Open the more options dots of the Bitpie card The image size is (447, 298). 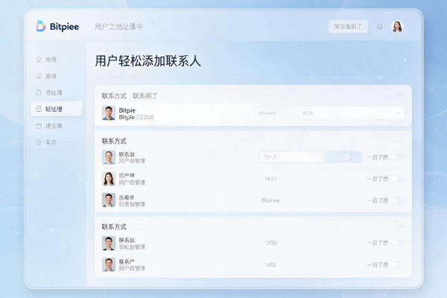pos(401,95)
